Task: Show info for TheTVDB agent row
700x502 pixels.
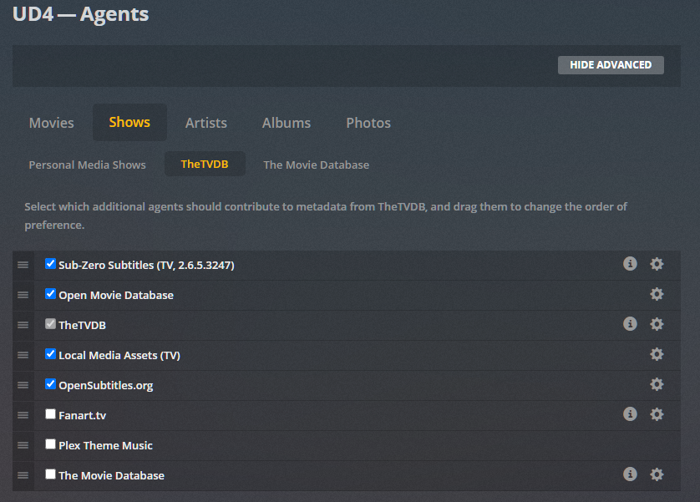Action: pos(630,324)
